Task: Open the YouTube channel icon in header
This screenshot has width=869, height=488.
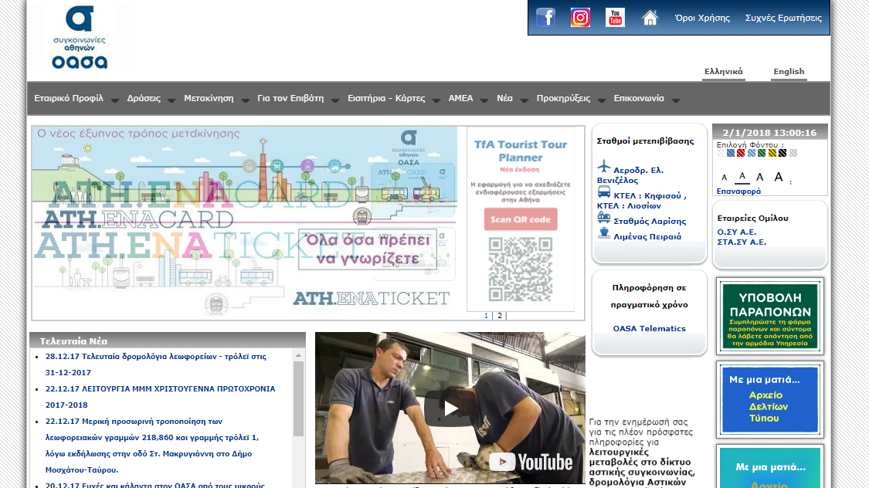Action: tap(615, 18)
